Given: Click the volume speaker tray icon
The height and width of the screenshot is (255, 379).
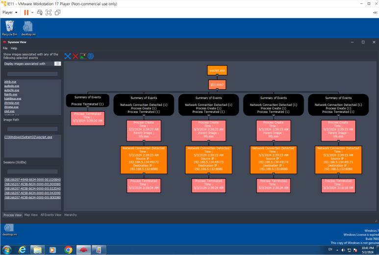Looking at the screenshot, I should [x=343, y=250].
